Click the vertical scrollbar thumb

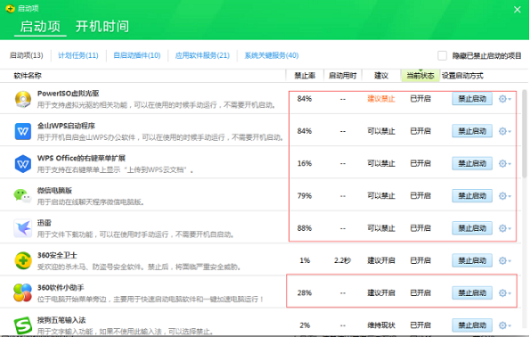(525, 134)
